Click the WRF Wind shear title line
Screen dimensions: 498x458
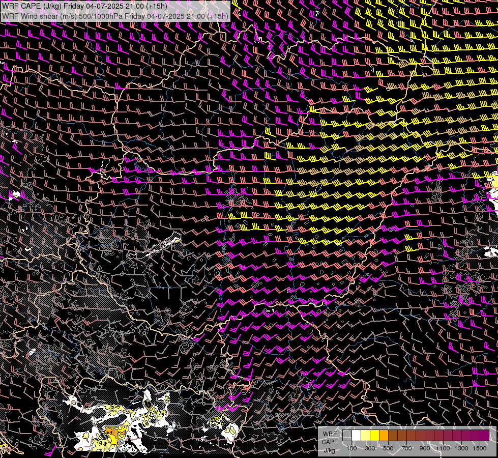pyautogui.click(x=115, y=16)
